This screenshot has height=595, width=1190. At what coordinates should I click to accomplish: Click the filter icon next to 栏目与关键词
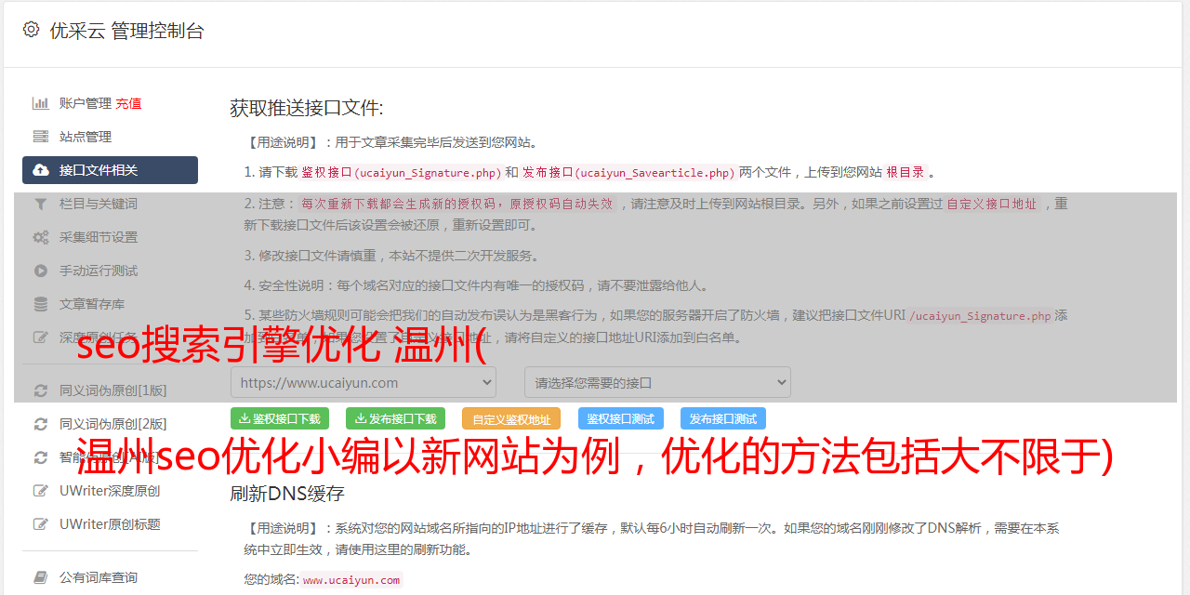tap(41, 204)
